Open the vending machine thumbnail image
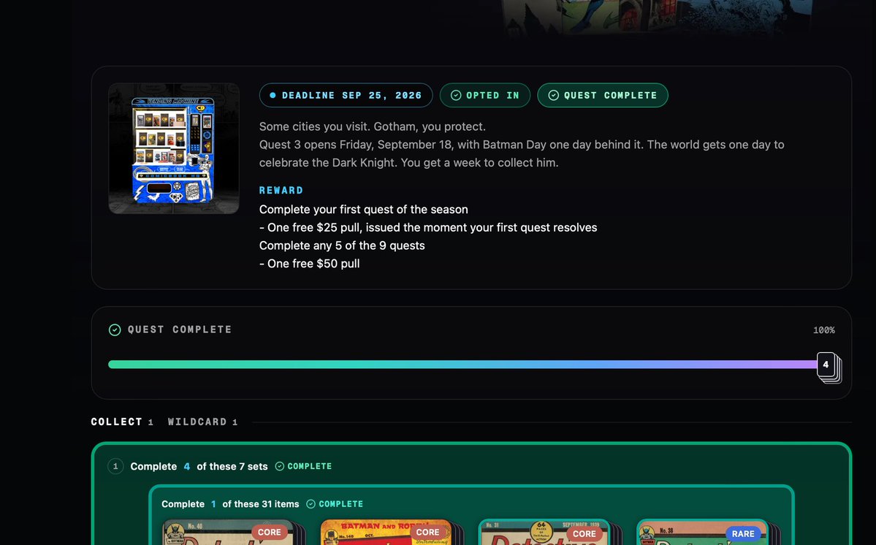 click(x=174, y=148)
